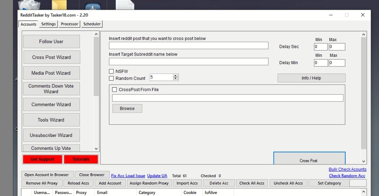Focus the CrossPost file path field

227,98
